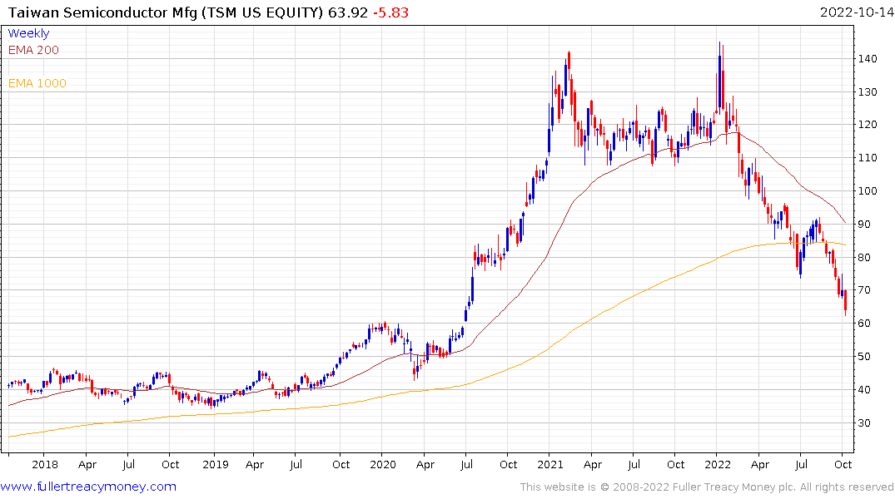Click the 60 price axis label
Screen dimensions: 895x499
point(864,324)
